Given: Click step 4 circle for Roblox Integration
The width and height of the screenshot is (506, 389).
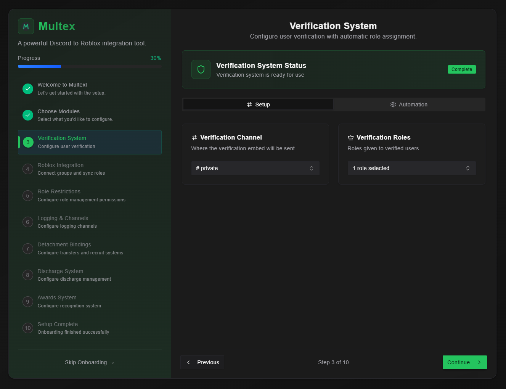Looking at the screenshot, I should tap(28, 169).
